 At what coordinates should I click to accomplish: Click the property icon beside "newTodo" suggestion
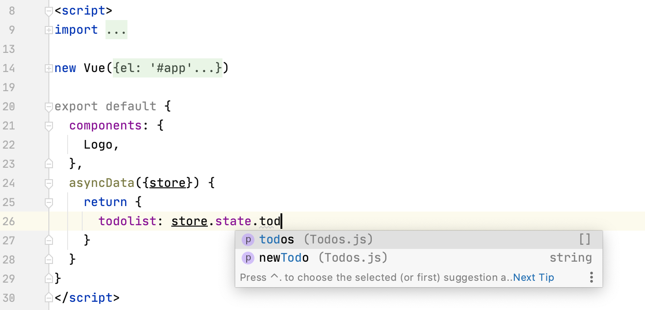coord(248,258)
